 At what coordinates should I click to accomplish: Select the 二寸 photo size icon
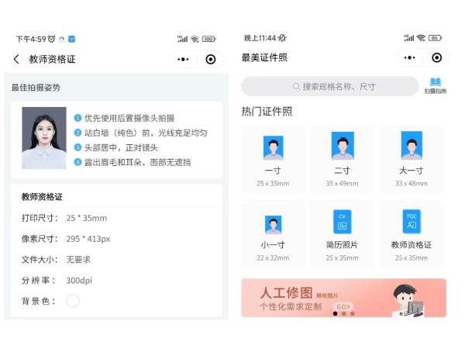342,147
